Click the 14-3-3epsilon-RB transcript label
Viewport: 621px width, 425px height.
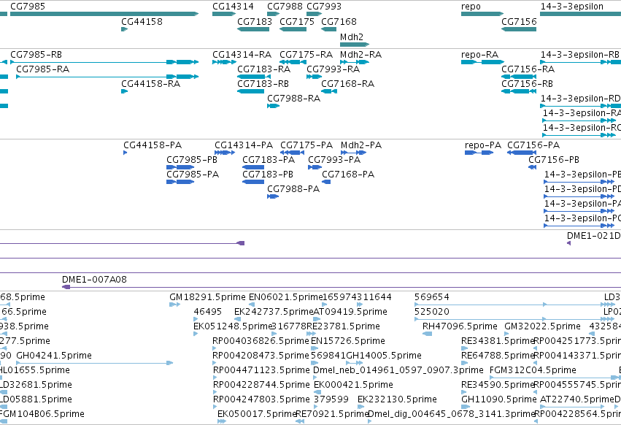(580, 55)
